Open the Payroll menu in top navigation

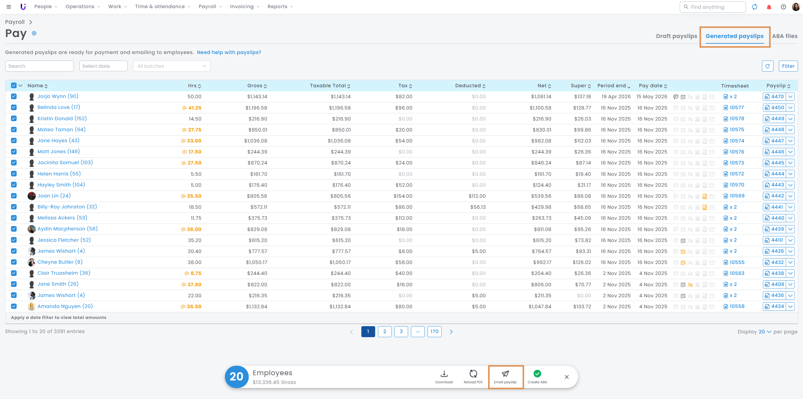210,7
